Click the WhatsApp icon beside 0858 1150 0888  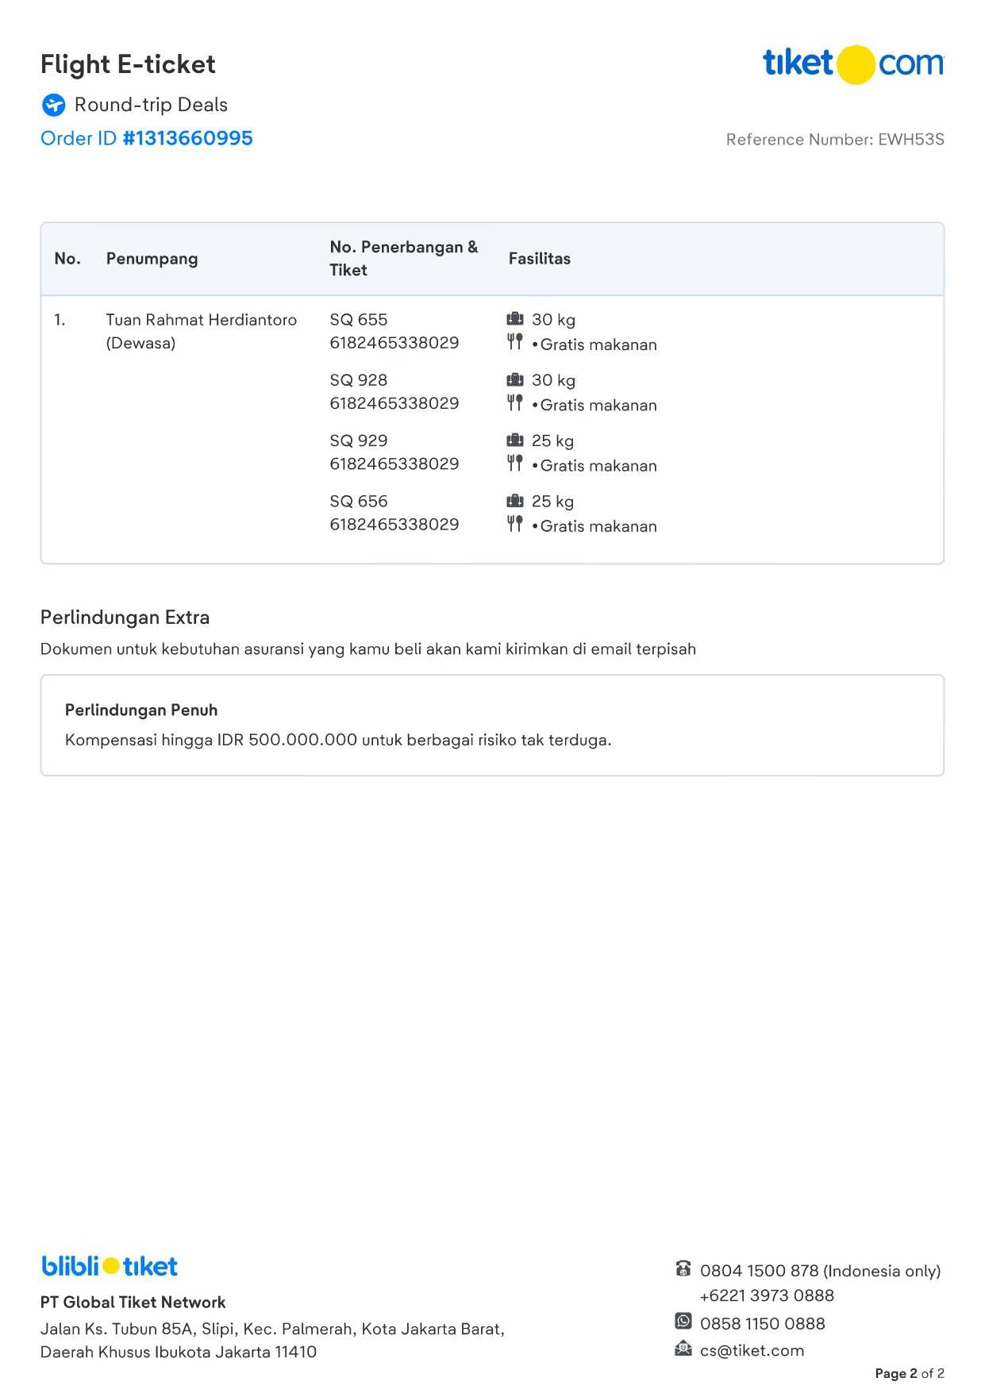coord(683,1321)
